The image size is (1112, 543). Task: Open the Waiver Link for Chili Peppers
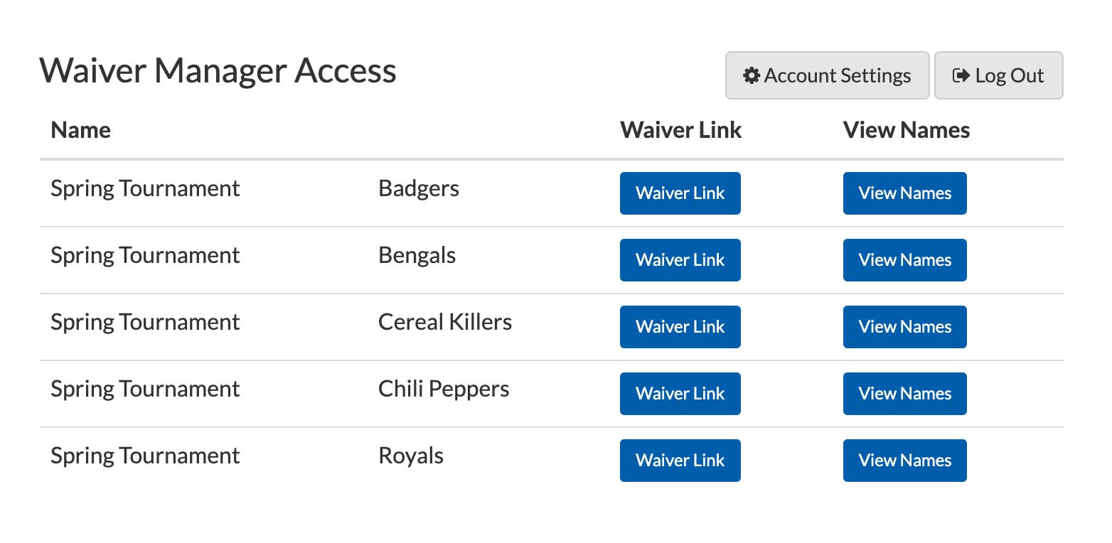[x=680, y=393]
